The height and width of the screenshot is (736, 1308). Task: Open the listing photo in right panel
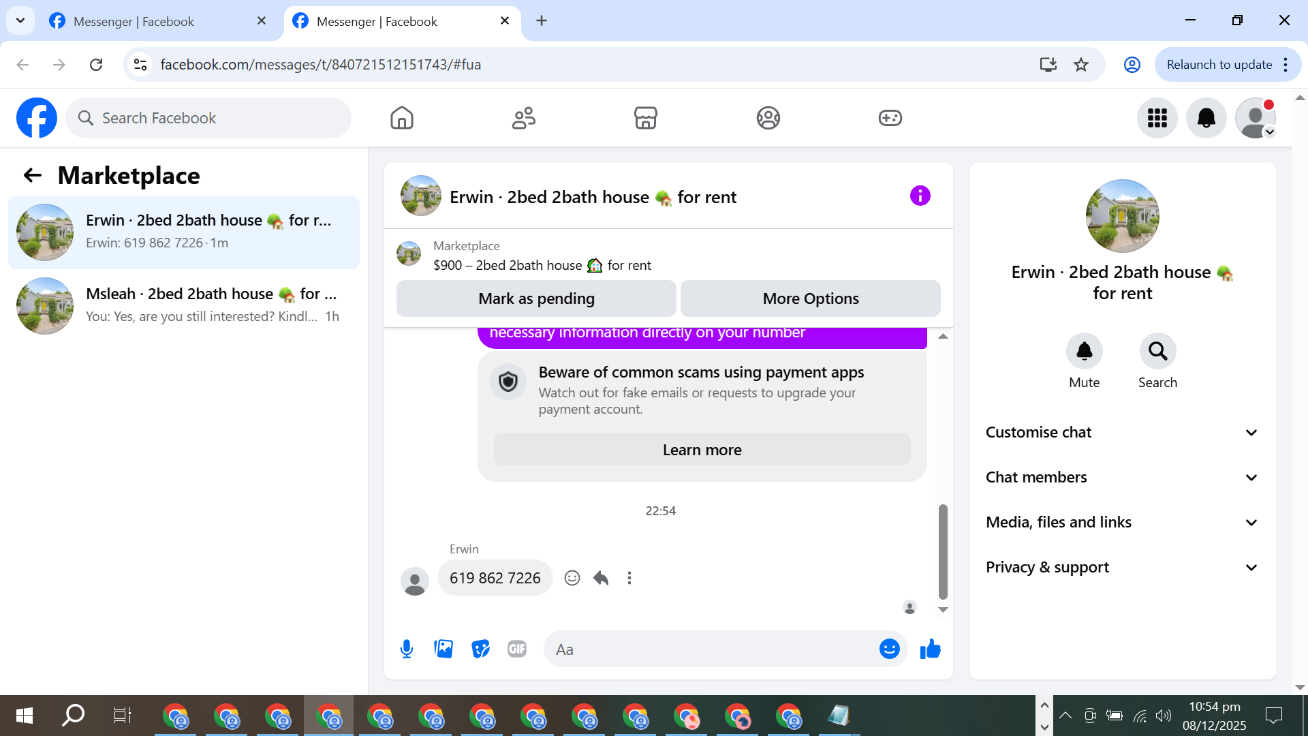pyautogui.click(x=1122, y=216)
